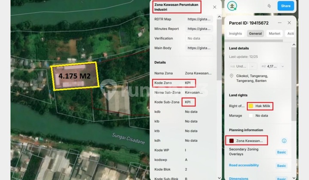Screen dimensions: 309x180
Task: Switch to the General tab
Action: (x=255, y=33)
